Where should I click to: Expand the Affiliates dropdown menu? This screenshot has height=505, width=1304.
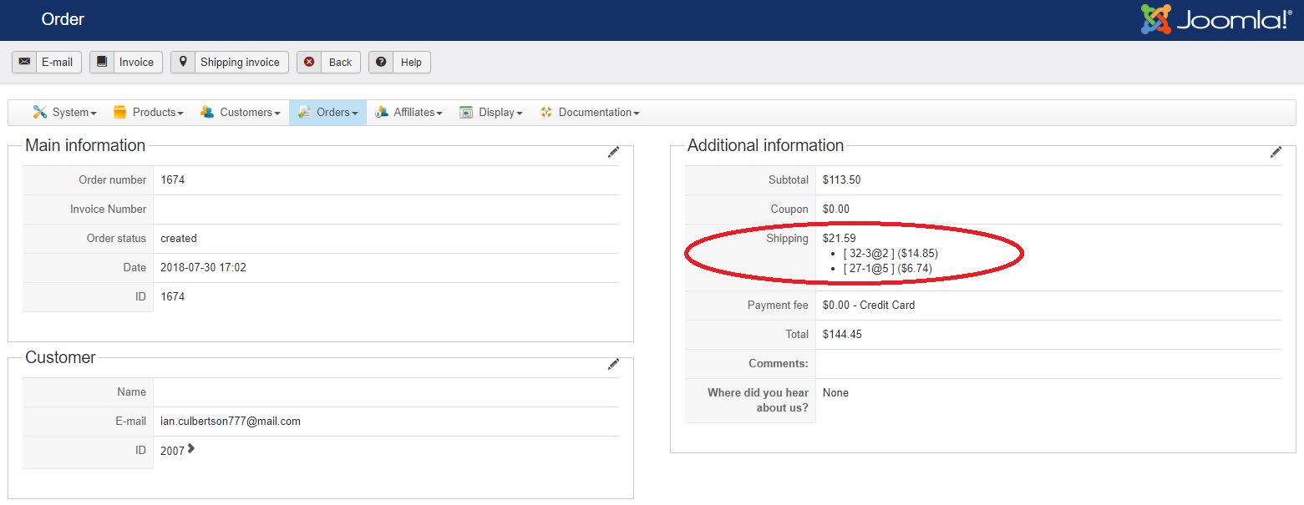pos(408,112)
